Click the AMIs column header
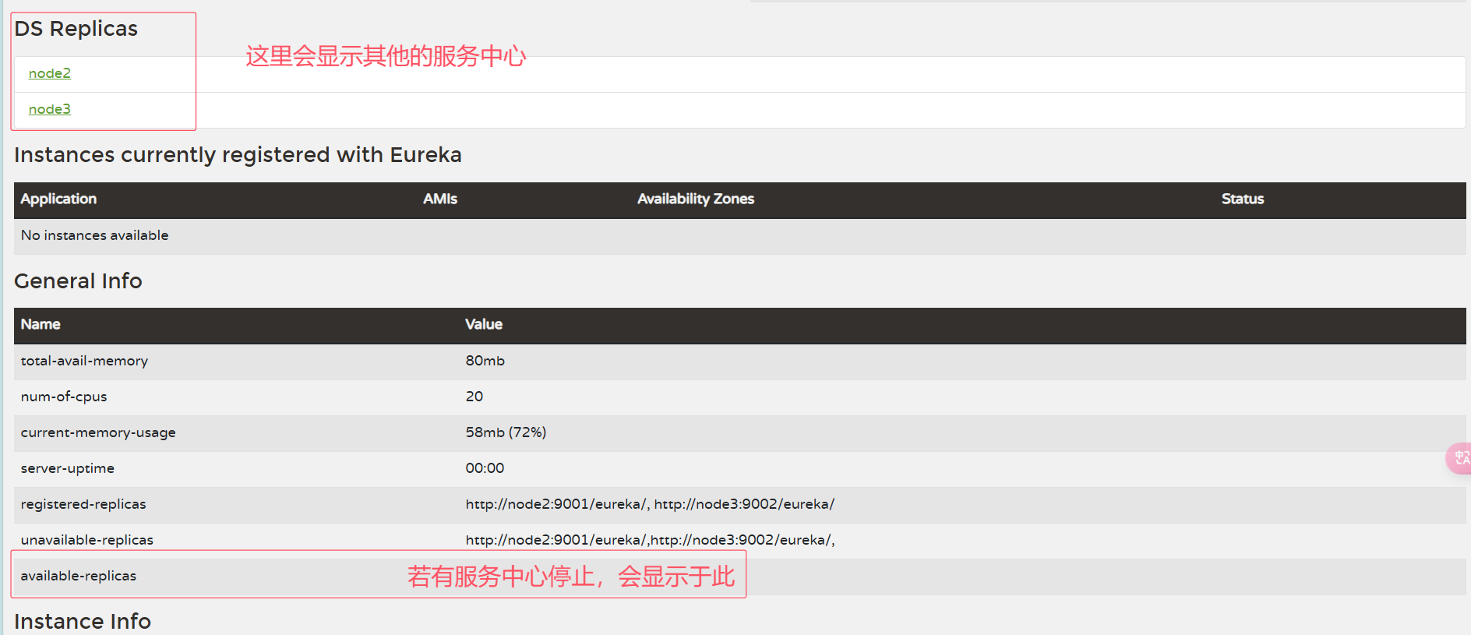 pos(440,199)
